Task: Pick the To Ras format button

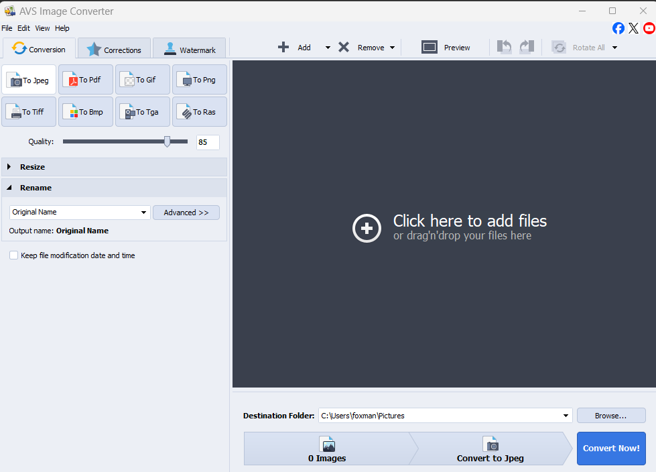Action: coord(200,112)
